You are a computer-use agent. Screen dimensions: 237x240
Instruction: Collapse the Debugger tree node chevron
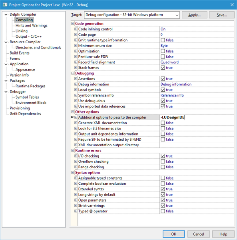(x=6, y=92)
